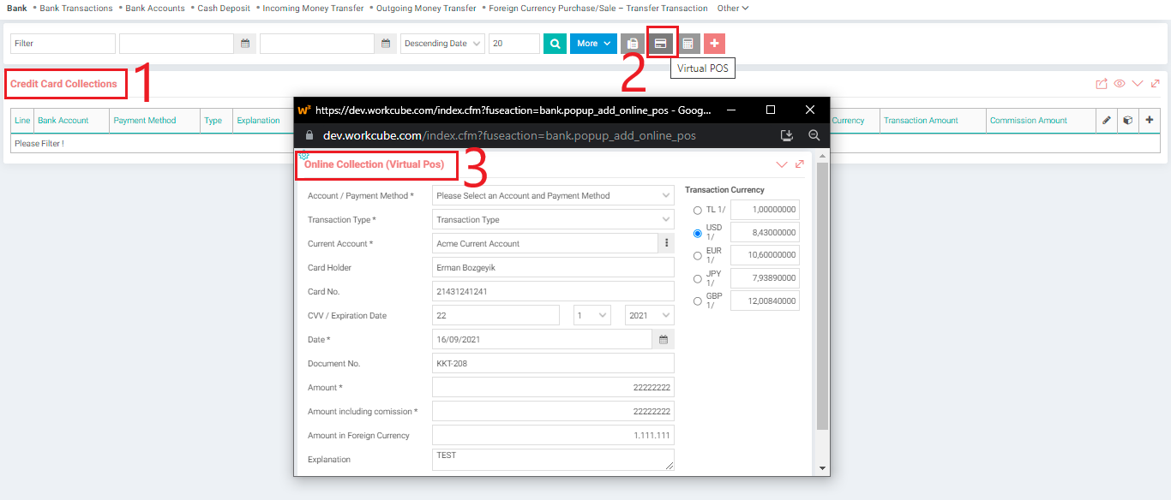
Task: Open the Transaction Type dropdown
Action: [553, 219]
